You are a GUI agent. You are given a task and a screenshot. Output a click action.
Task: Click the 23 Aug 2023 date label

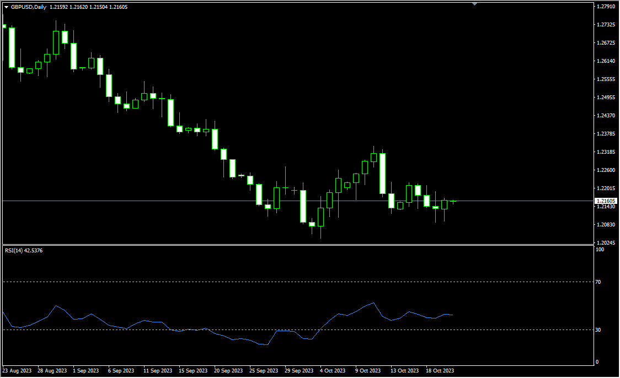click(17, 371)
